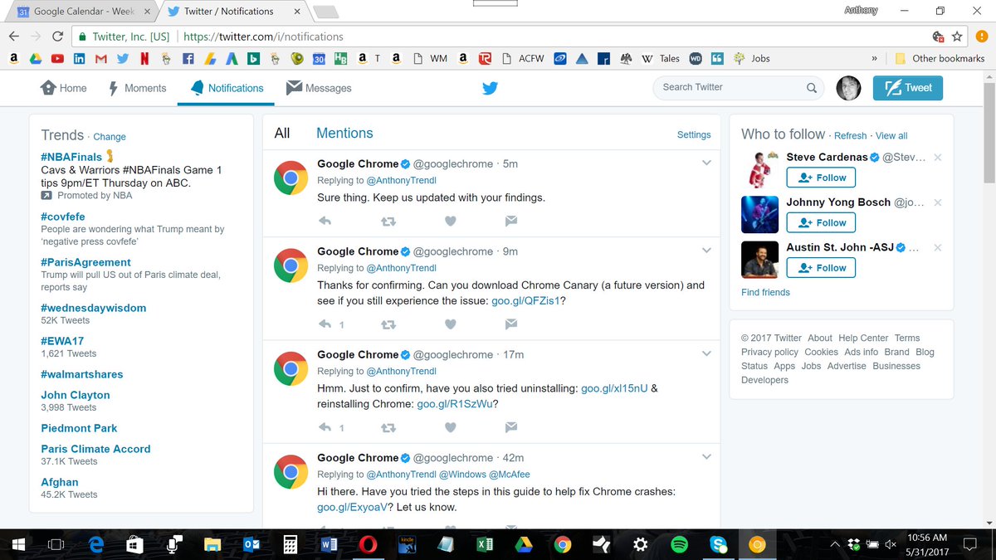Open the goo.gl/ExyoaV crash guide link
Image resolution: width=996 pixels, height=560 pixels.
352,507
